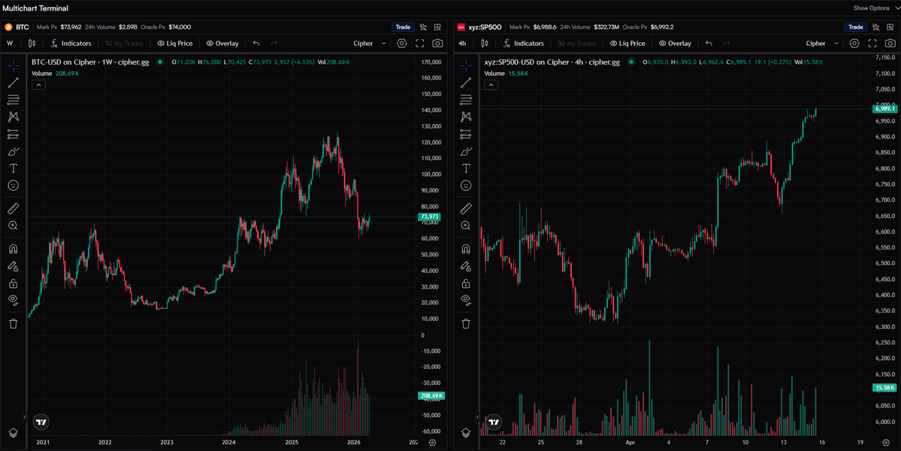Select the ruler measure tool in BTC chart
Screen dimensions: 901x451
click(14, 208)
